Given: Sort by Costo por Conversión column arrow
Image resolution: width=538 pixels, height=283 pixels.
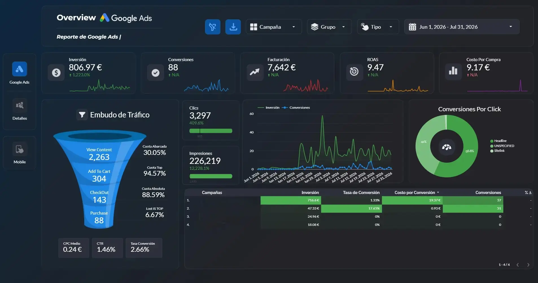Looking at the screenshot, I should (438, 193).
